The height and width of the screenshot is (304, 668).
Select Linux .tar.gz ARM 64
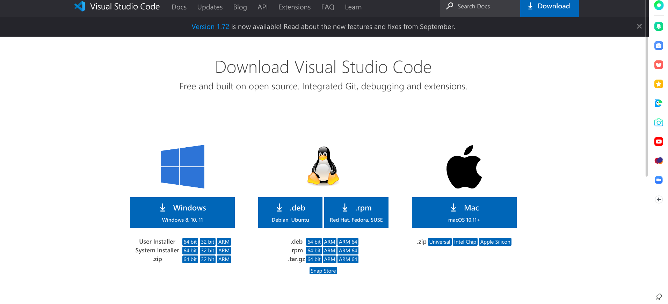pos(348,259)
